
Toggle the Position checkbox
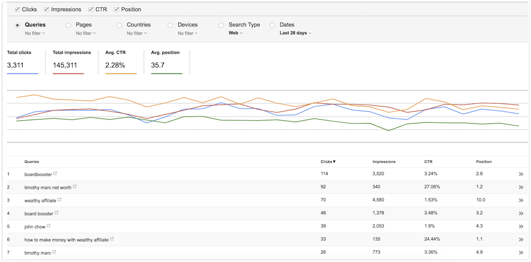[116, 9]
